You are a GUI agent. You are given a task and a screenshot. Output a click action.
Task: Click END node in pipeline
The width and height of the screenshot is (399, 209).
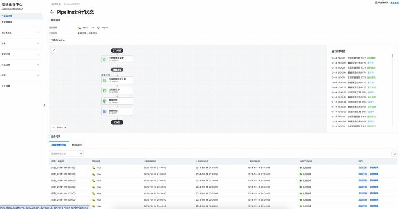pyautogui.click(x=117, y=122)
